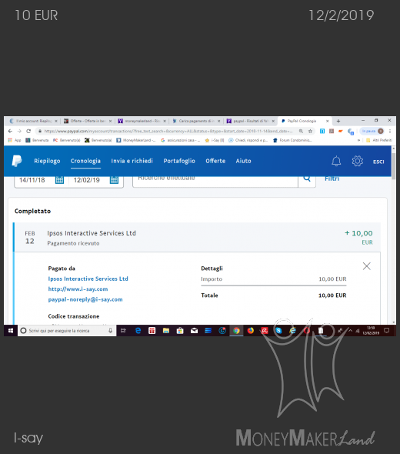
Task: Open the Aiuto help page
Action: coord(243,161)
